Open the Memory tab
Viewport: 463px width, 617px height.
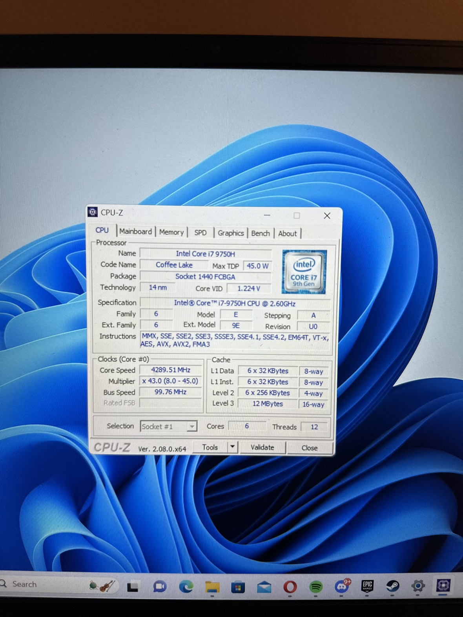171,232
